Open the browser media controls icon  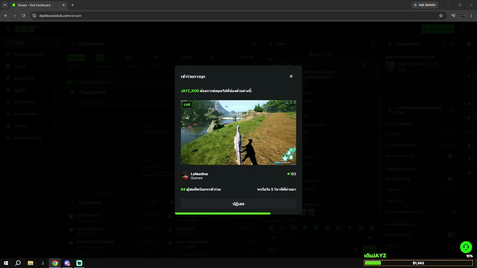coord(453,16)
